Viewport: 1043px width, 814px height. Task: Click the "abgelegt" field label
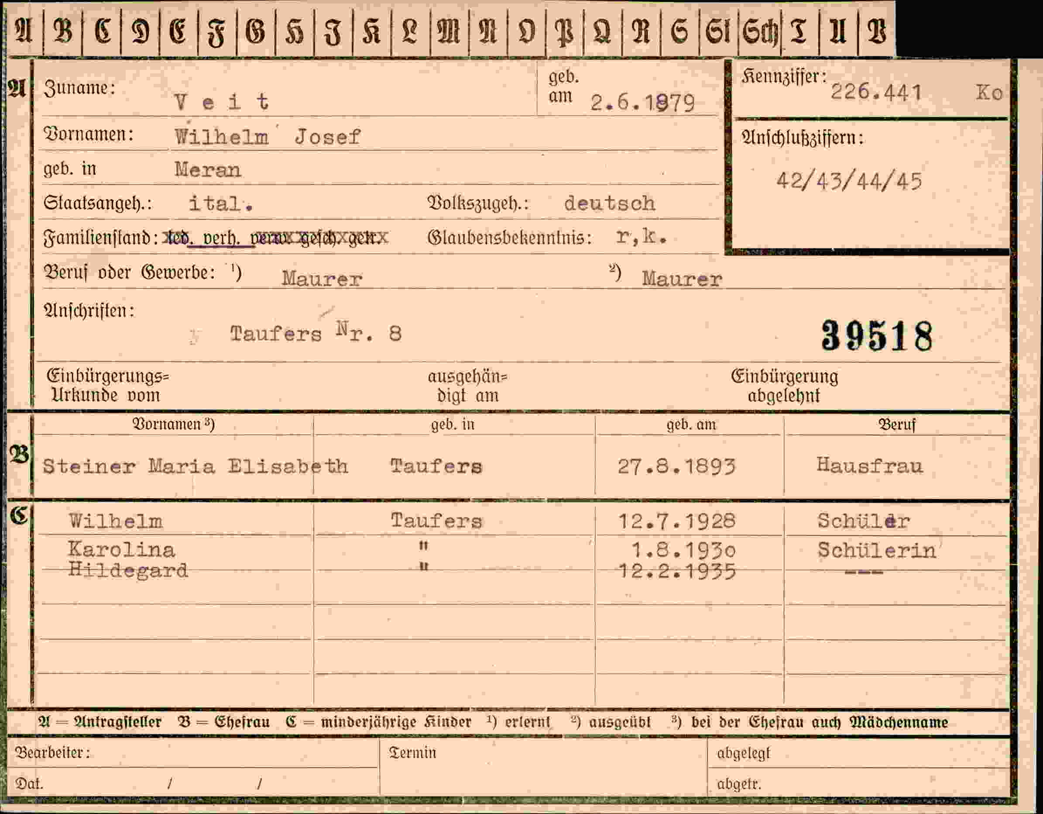tap(744, 753)
